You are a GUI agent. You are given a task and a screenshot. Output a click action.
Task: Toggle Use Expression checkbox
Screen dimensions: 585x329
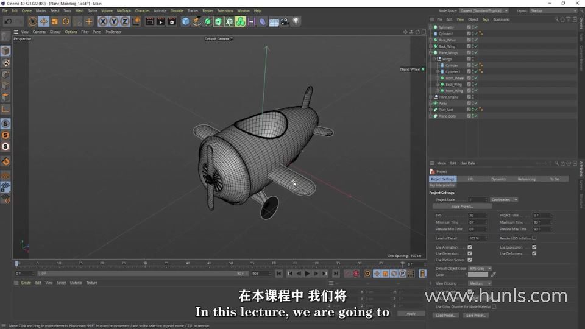point(534,247)
